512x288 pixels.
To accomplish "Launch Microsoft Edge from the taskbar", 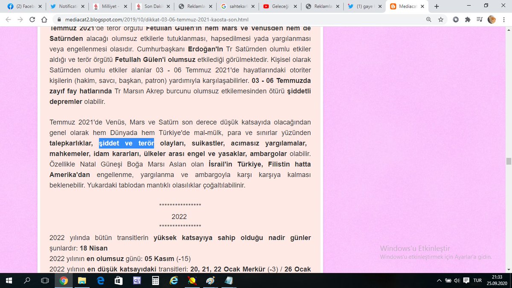I will [x=100, y=280].
